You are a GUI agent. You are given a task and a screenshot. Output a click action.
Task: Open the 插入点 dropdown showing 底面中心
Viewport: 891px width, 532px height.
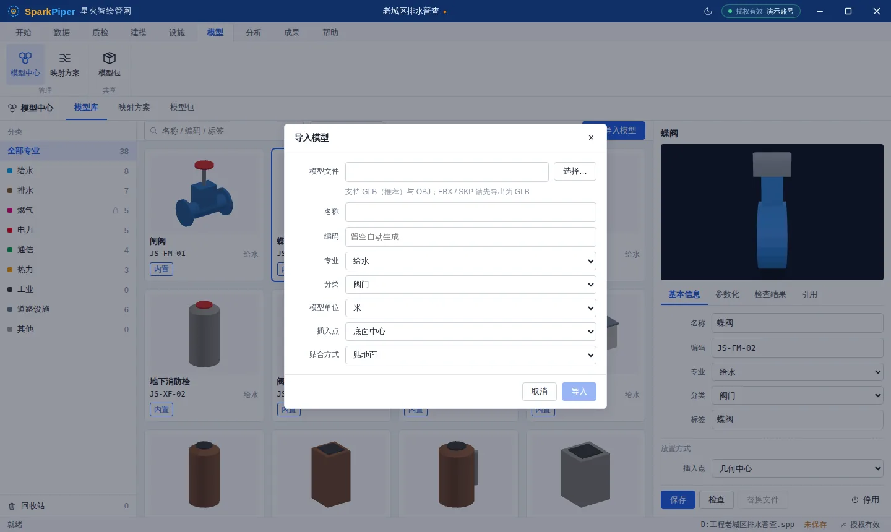point(471,332)
